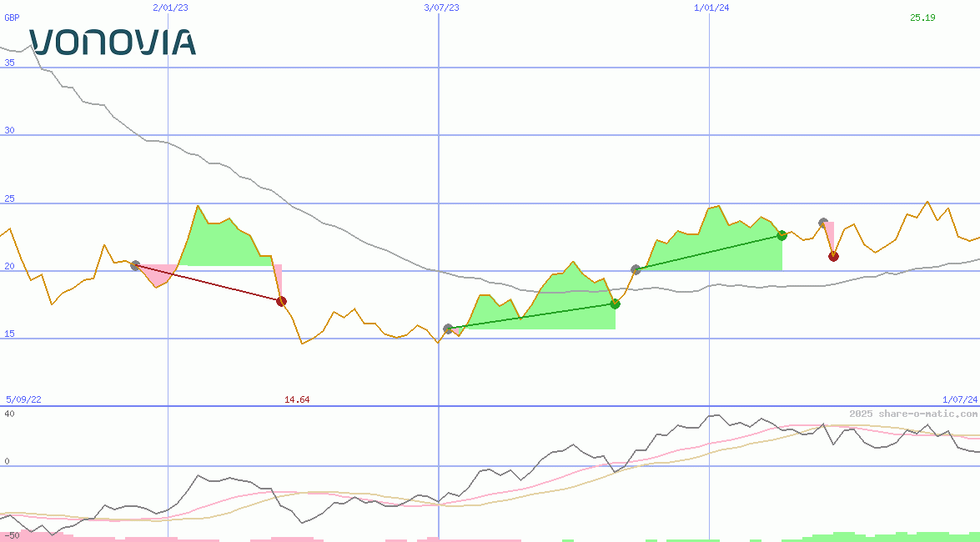The height and width of the screenshot is (542, 980).
Task: Select the green exit dot ending the upper green trendline
Action: coord(781,235)
